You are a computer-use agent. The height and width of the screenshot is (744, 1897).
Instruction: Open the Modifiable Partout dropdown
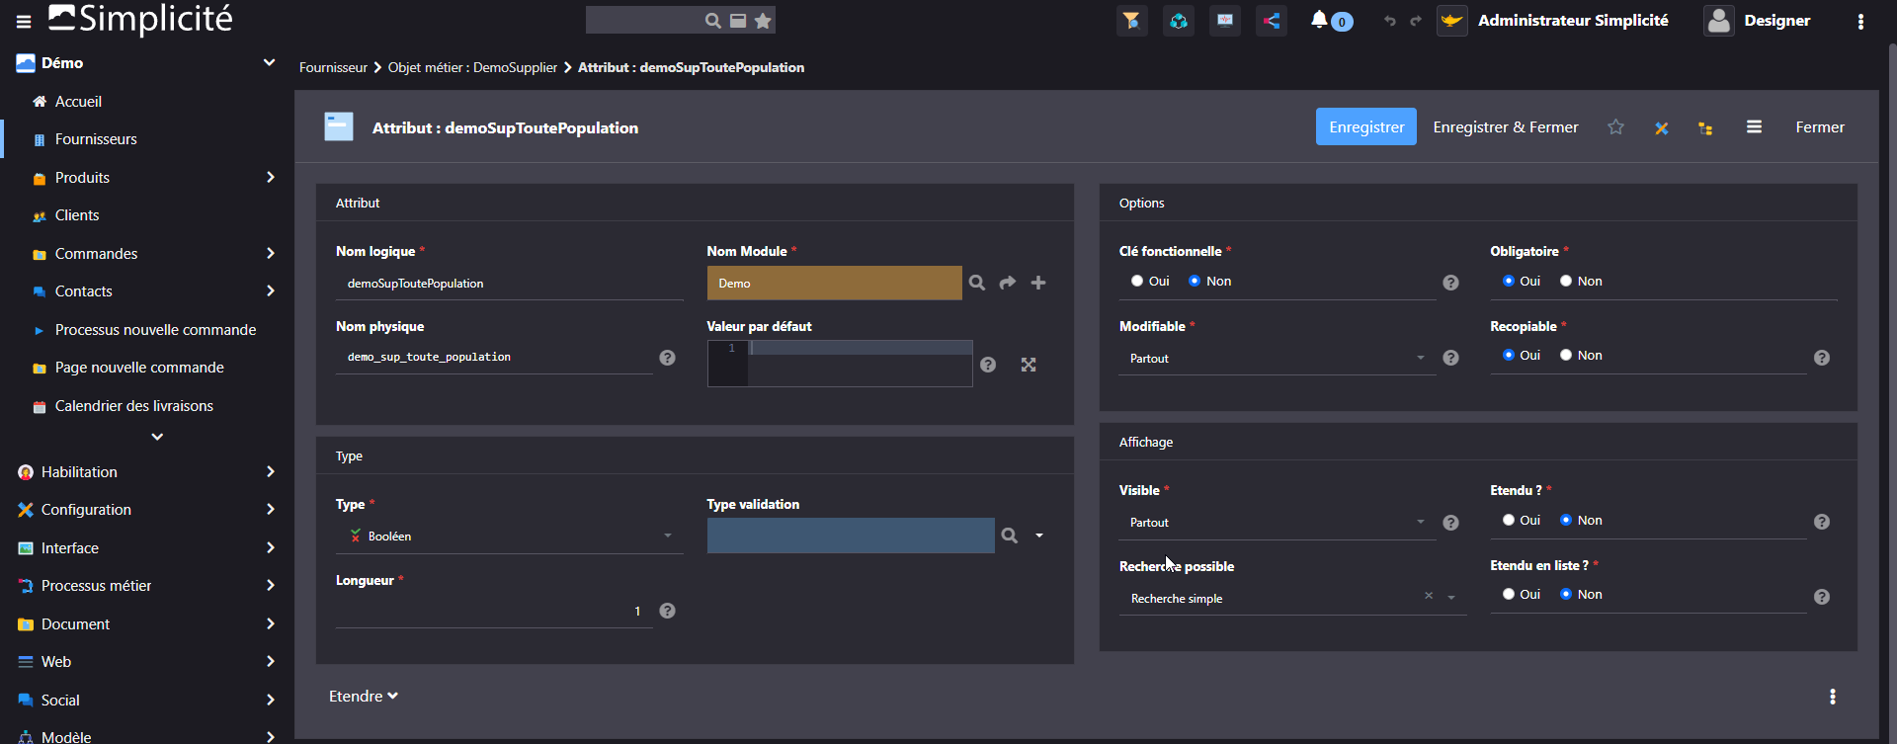(1278, 359)
